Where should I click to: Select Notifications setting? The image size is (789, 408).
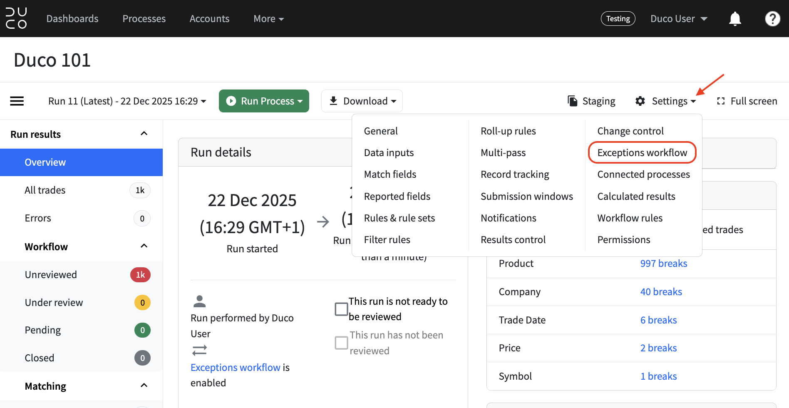pos(509,218)
